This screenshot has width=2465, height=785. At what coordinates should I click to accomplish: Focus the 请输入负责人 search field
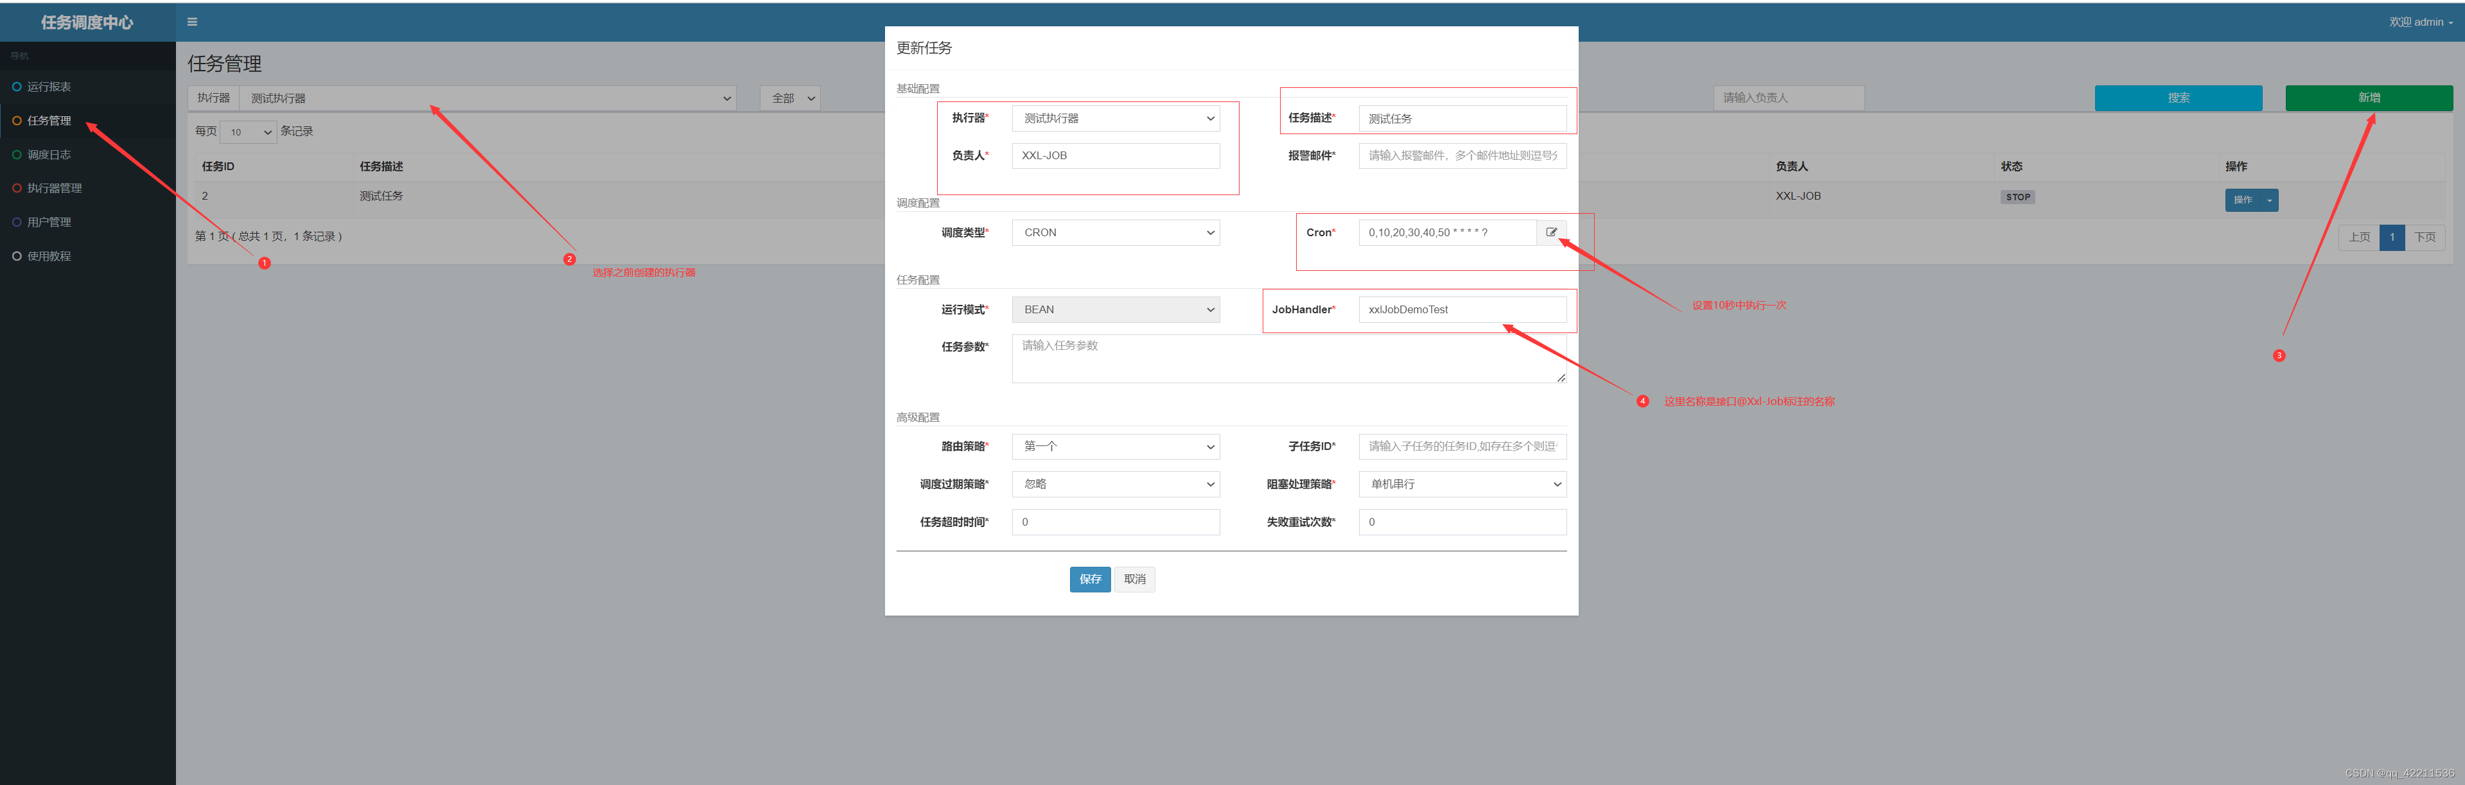click(x=1789, y=98)
